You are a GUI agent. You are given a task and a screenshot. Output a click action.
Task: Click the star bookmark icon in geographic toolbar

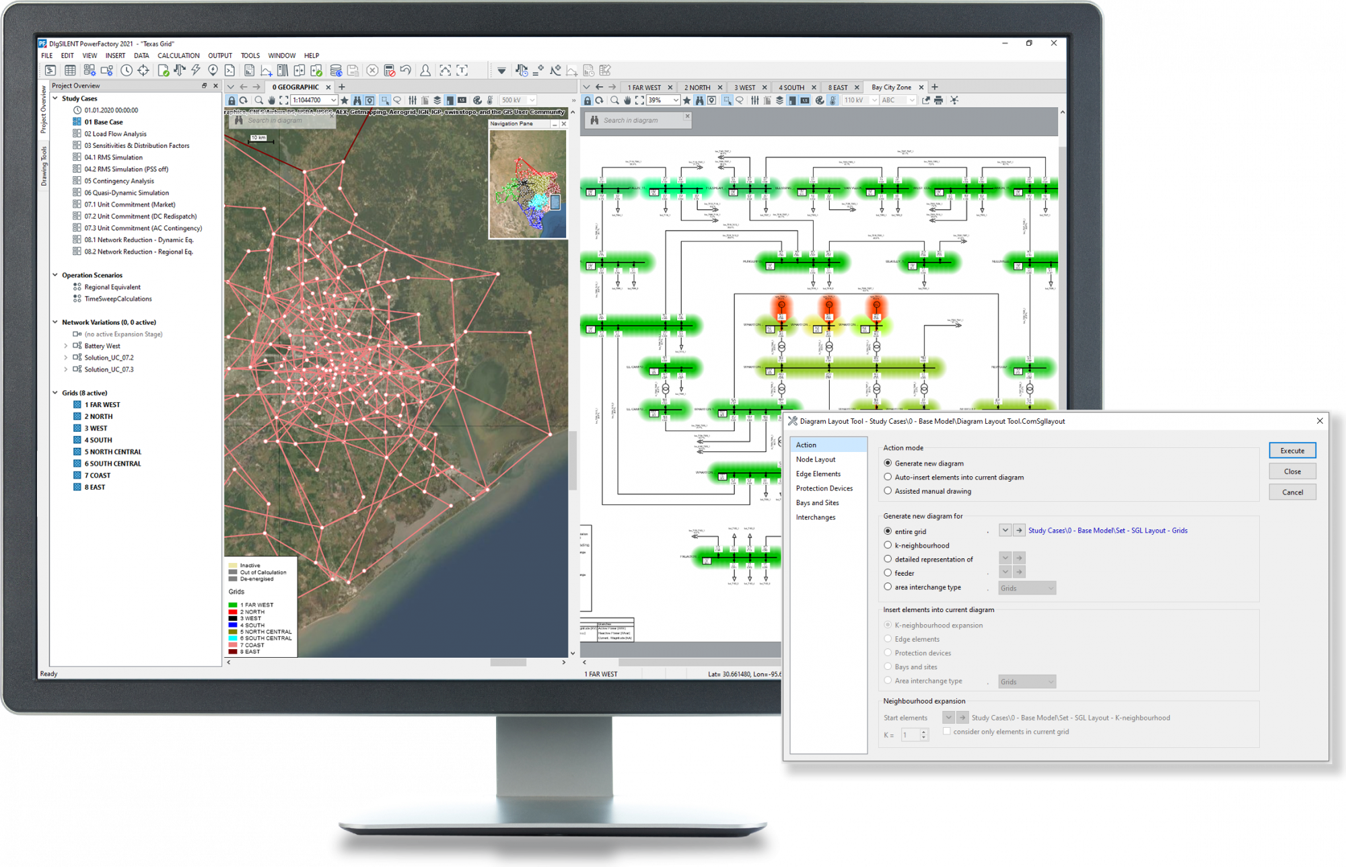click(x=345, y=100)
